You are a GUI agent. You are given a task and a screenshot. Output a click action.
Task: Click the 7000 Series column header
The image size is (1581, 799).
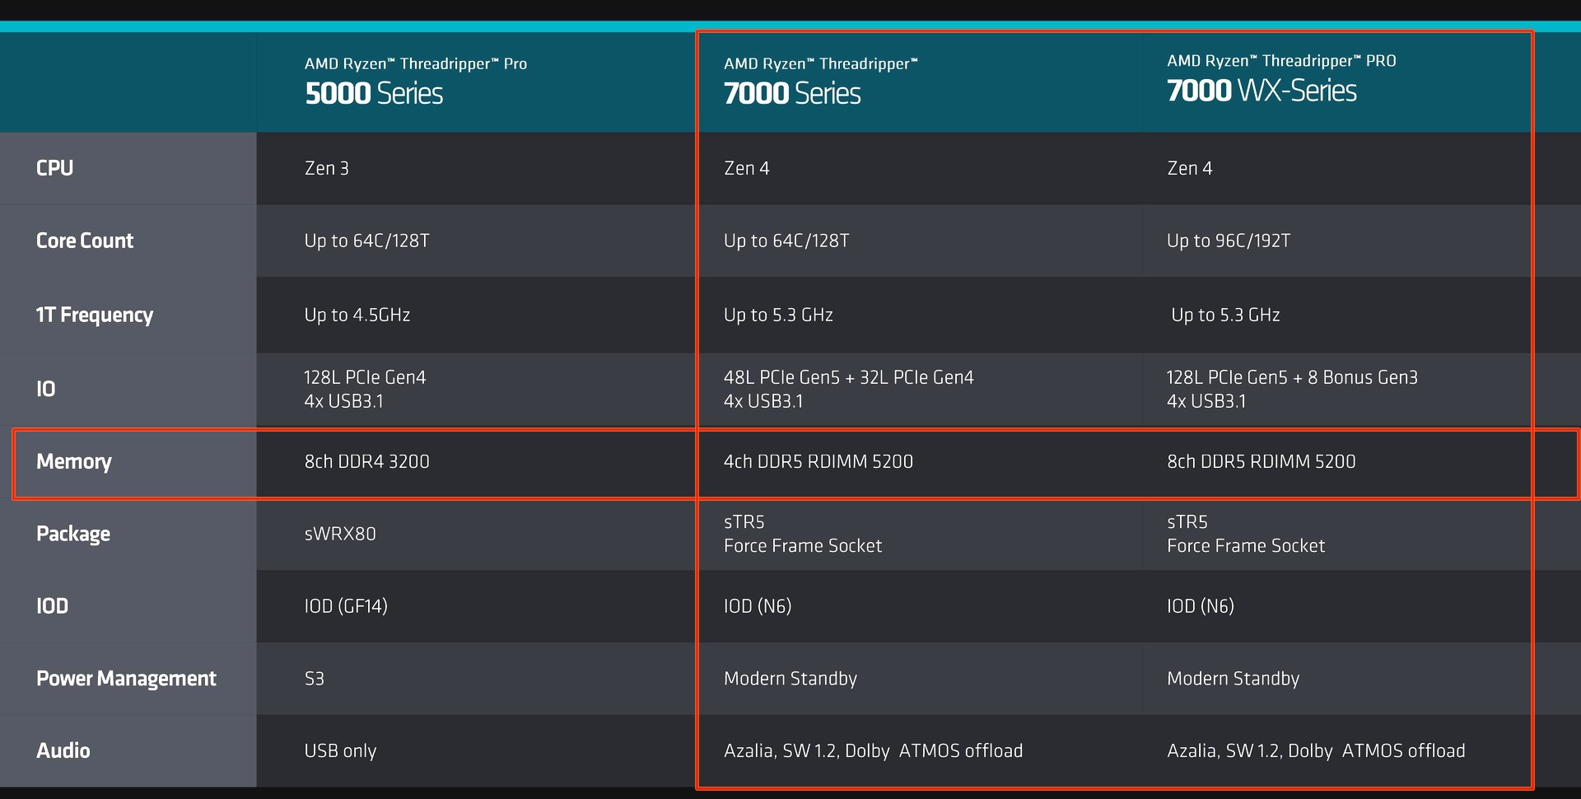[x=820, y=82]
